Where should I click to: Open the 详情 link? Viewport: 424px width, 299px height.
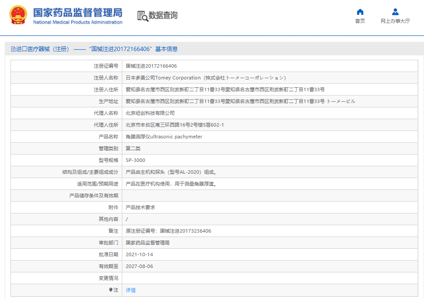[x=131, y=290]
